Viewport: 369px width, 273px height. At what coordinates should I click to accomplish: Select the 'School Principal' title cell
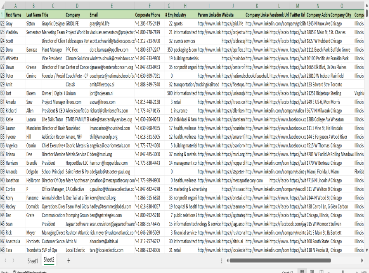click(x=53, y=172)
